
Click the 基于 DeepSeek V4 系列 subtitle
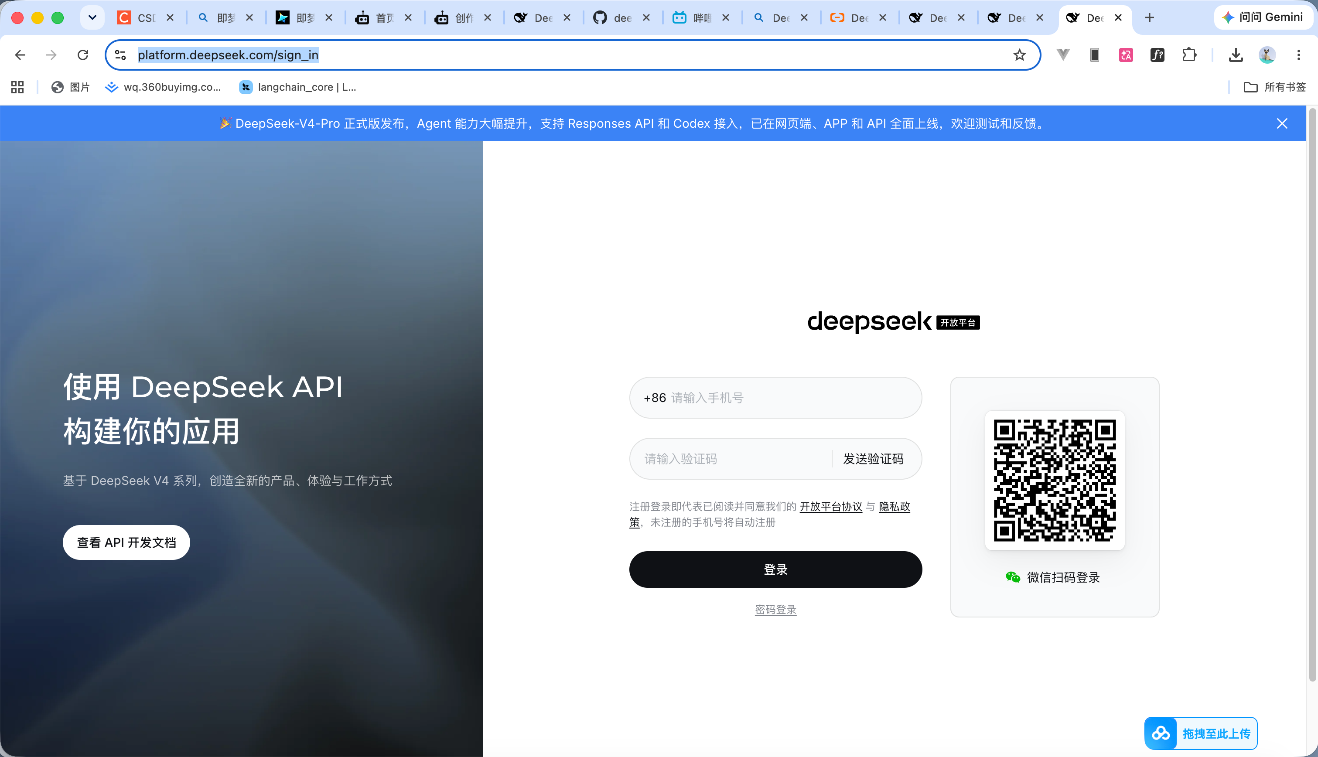[x=228, y=481]
